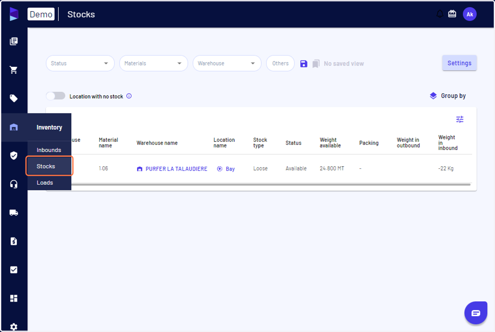Click the Available status cell

[296, 169]
